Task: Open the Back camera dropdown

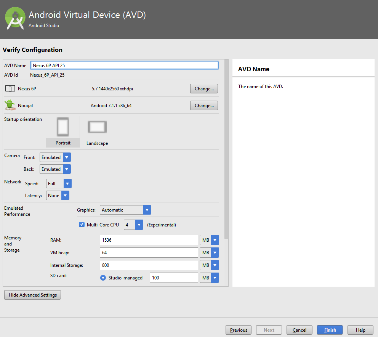Action: [55, 169]
